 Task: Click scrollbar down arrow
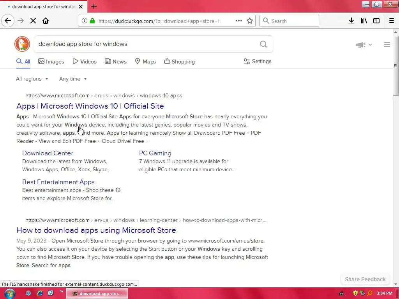[395, 284]
